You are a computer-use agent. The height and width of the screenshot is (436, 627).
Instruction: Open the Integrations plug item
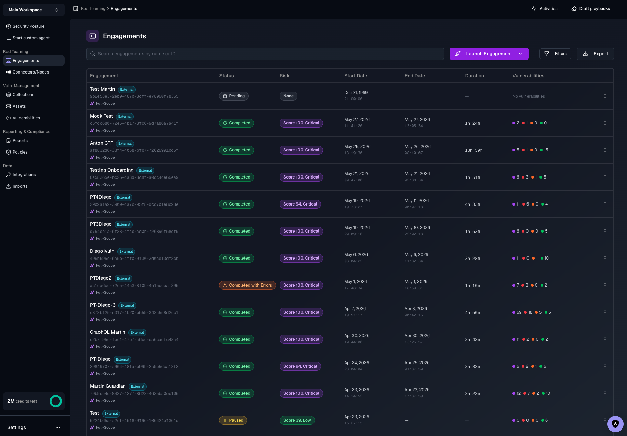tap(24, 175)
